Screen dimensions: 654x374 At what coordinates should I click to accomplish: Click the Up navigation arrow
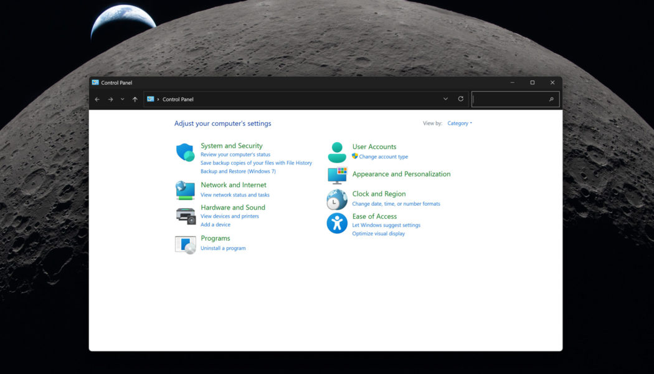coord(135,98)
